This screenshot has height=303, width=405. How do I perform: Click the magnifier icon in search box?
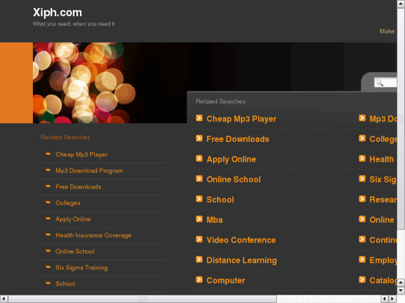pos(379,83)
